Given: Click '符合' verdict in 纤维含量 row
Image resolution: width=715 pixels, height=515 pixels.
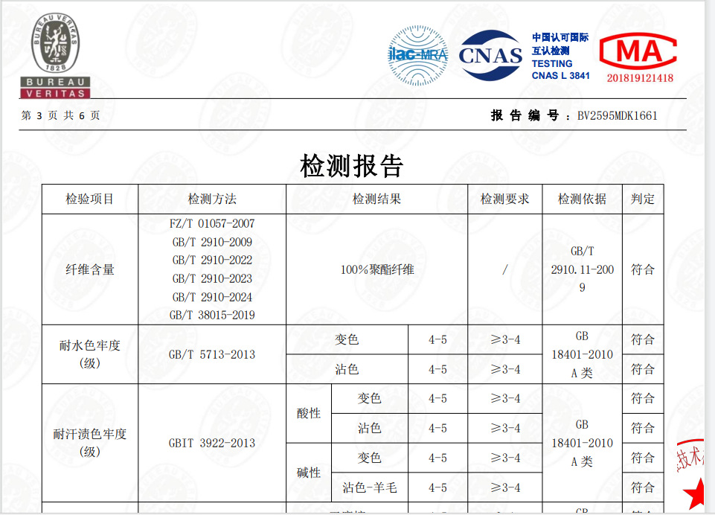Looking at the screenshot, I should coord(643,269).
